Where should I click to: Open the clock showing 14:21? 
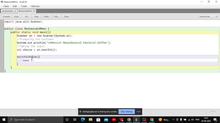click(206, 120)
